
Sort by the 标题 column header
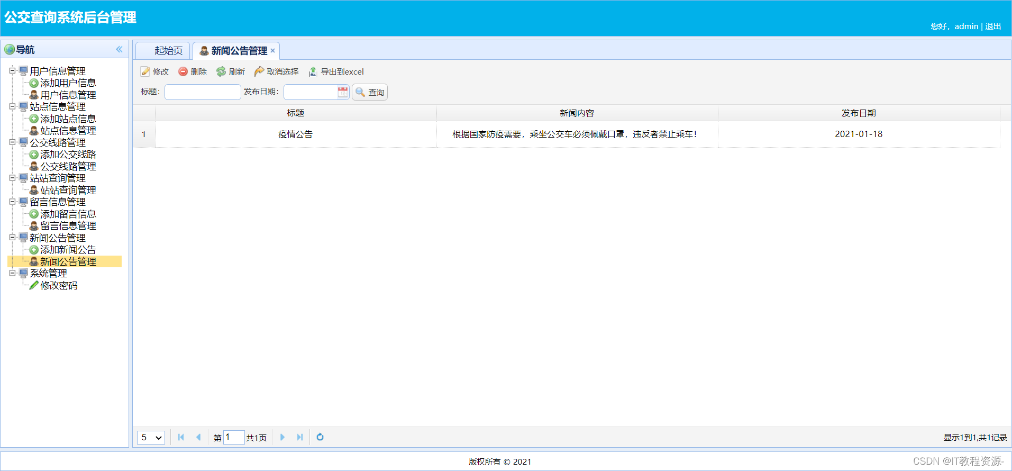pos(296,113)
